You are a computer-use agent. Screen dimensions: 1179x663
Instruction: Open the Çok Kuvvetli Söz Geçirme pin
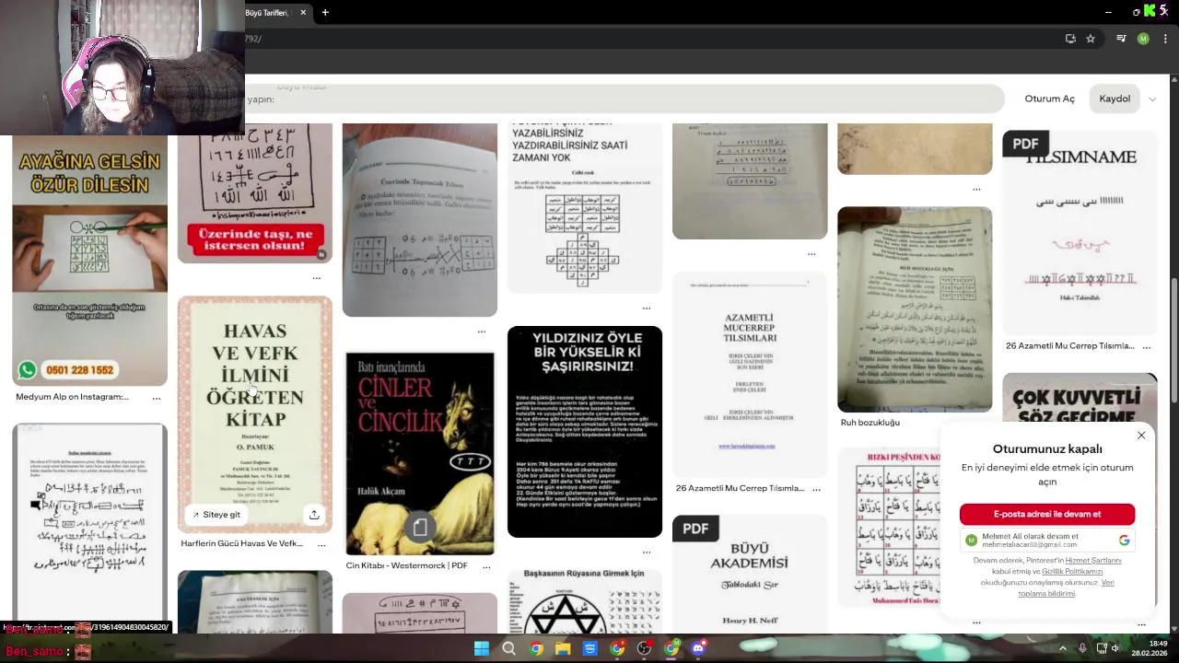(x=1080, y=398)
